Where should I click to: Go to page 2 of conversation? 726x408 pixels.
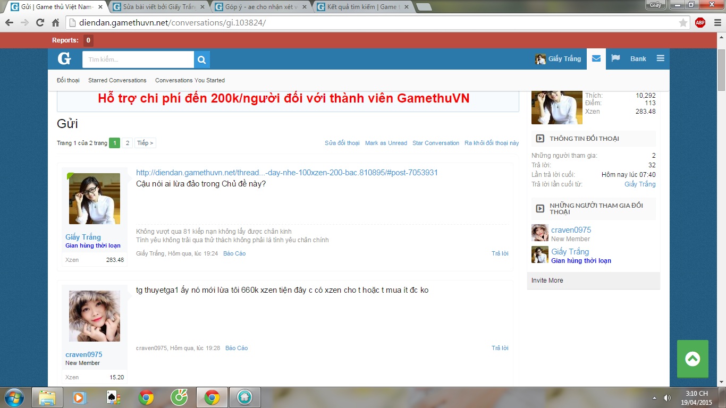point(128,143)
